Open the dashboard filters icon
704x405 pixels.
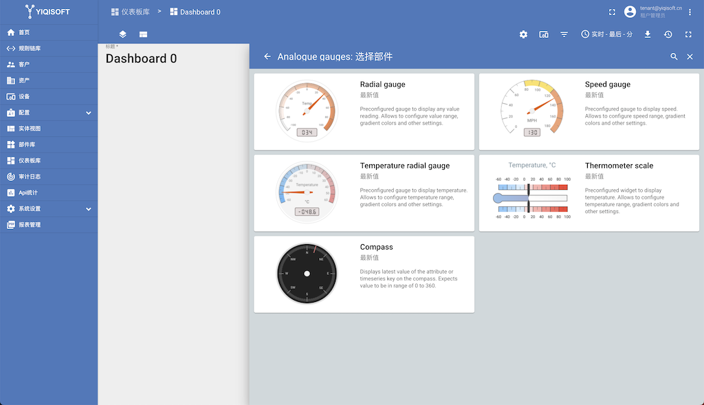(564, 34)
